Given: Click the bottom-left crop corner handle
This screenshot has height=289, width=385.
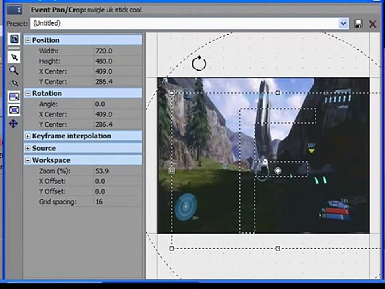Looking at the screenshot, I should (x=172, y=248).
